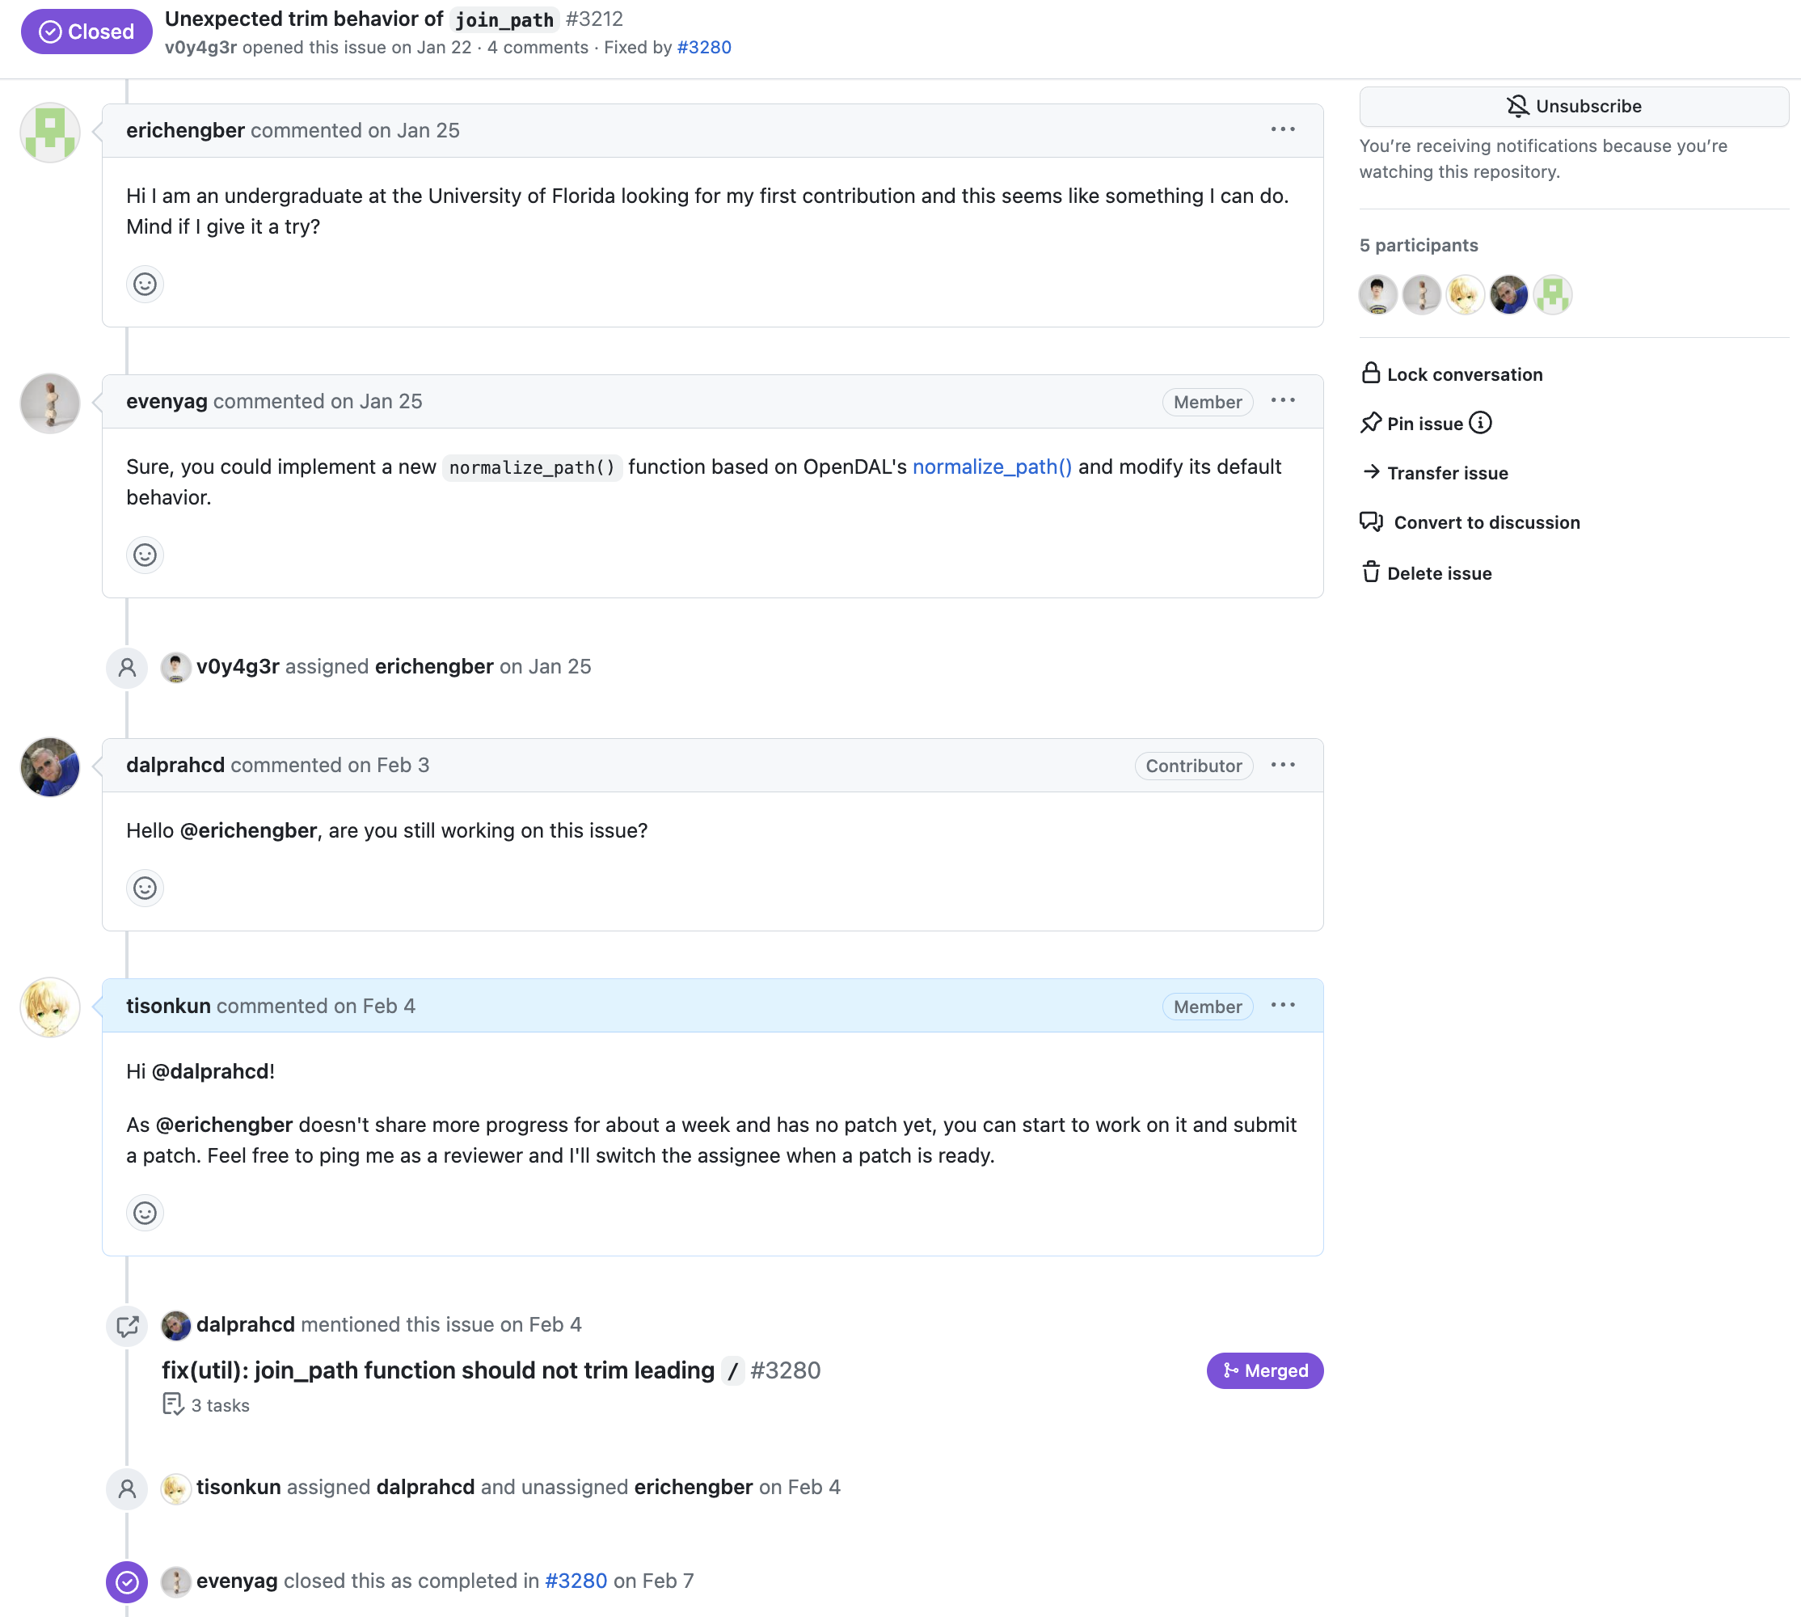Click the first participant avatar
The image size is (1801, 1617).
1378,295
